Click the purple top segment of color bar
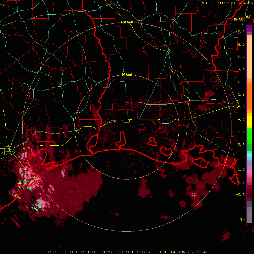 coord(249,28)
